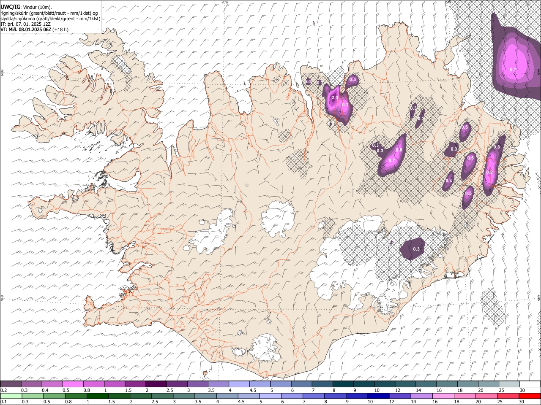This screenshot has height=405, width=541.
Task: Pick the upper legend swatch labeled 0.8
Action: pos(93,384)
